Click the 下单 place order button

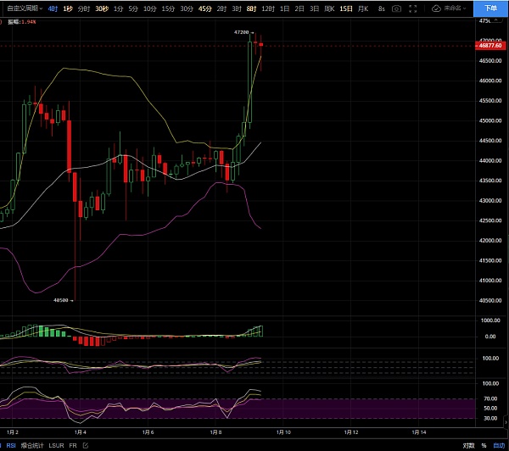490,8
